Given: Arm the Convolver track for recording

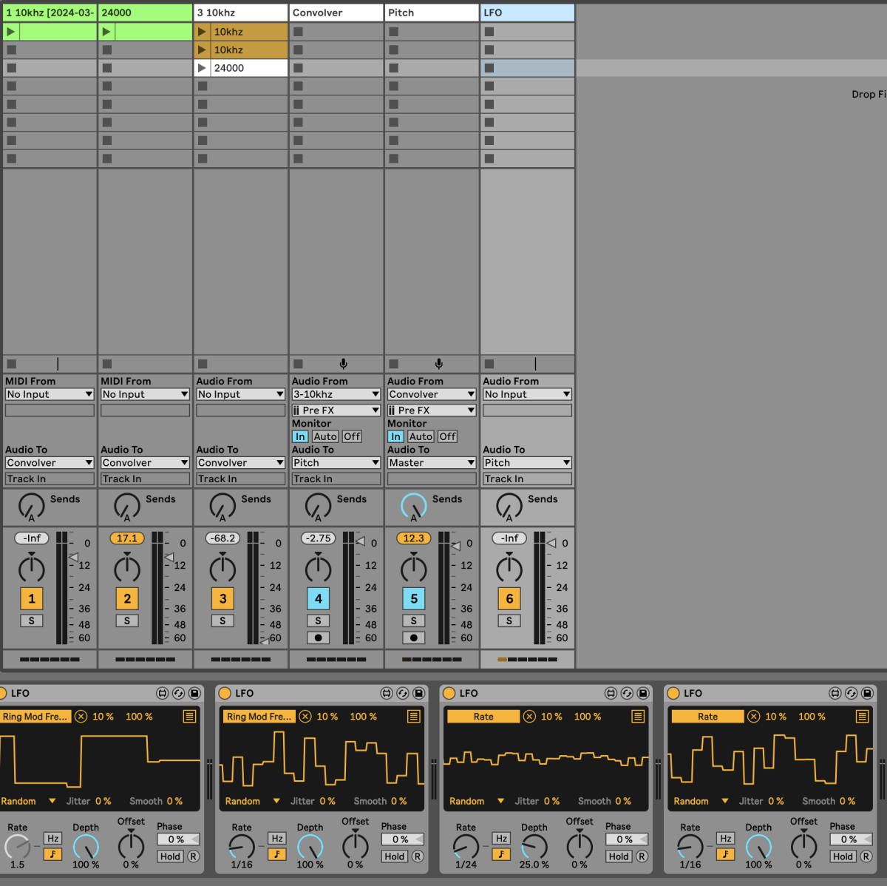Looking at the screenshot, I should [318, 638].
